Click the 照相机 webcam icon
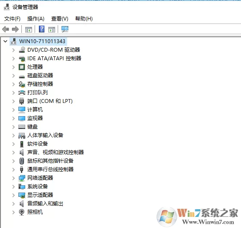Screen dimensions: 241x228 pyautogui.click(x=21, y=212)
